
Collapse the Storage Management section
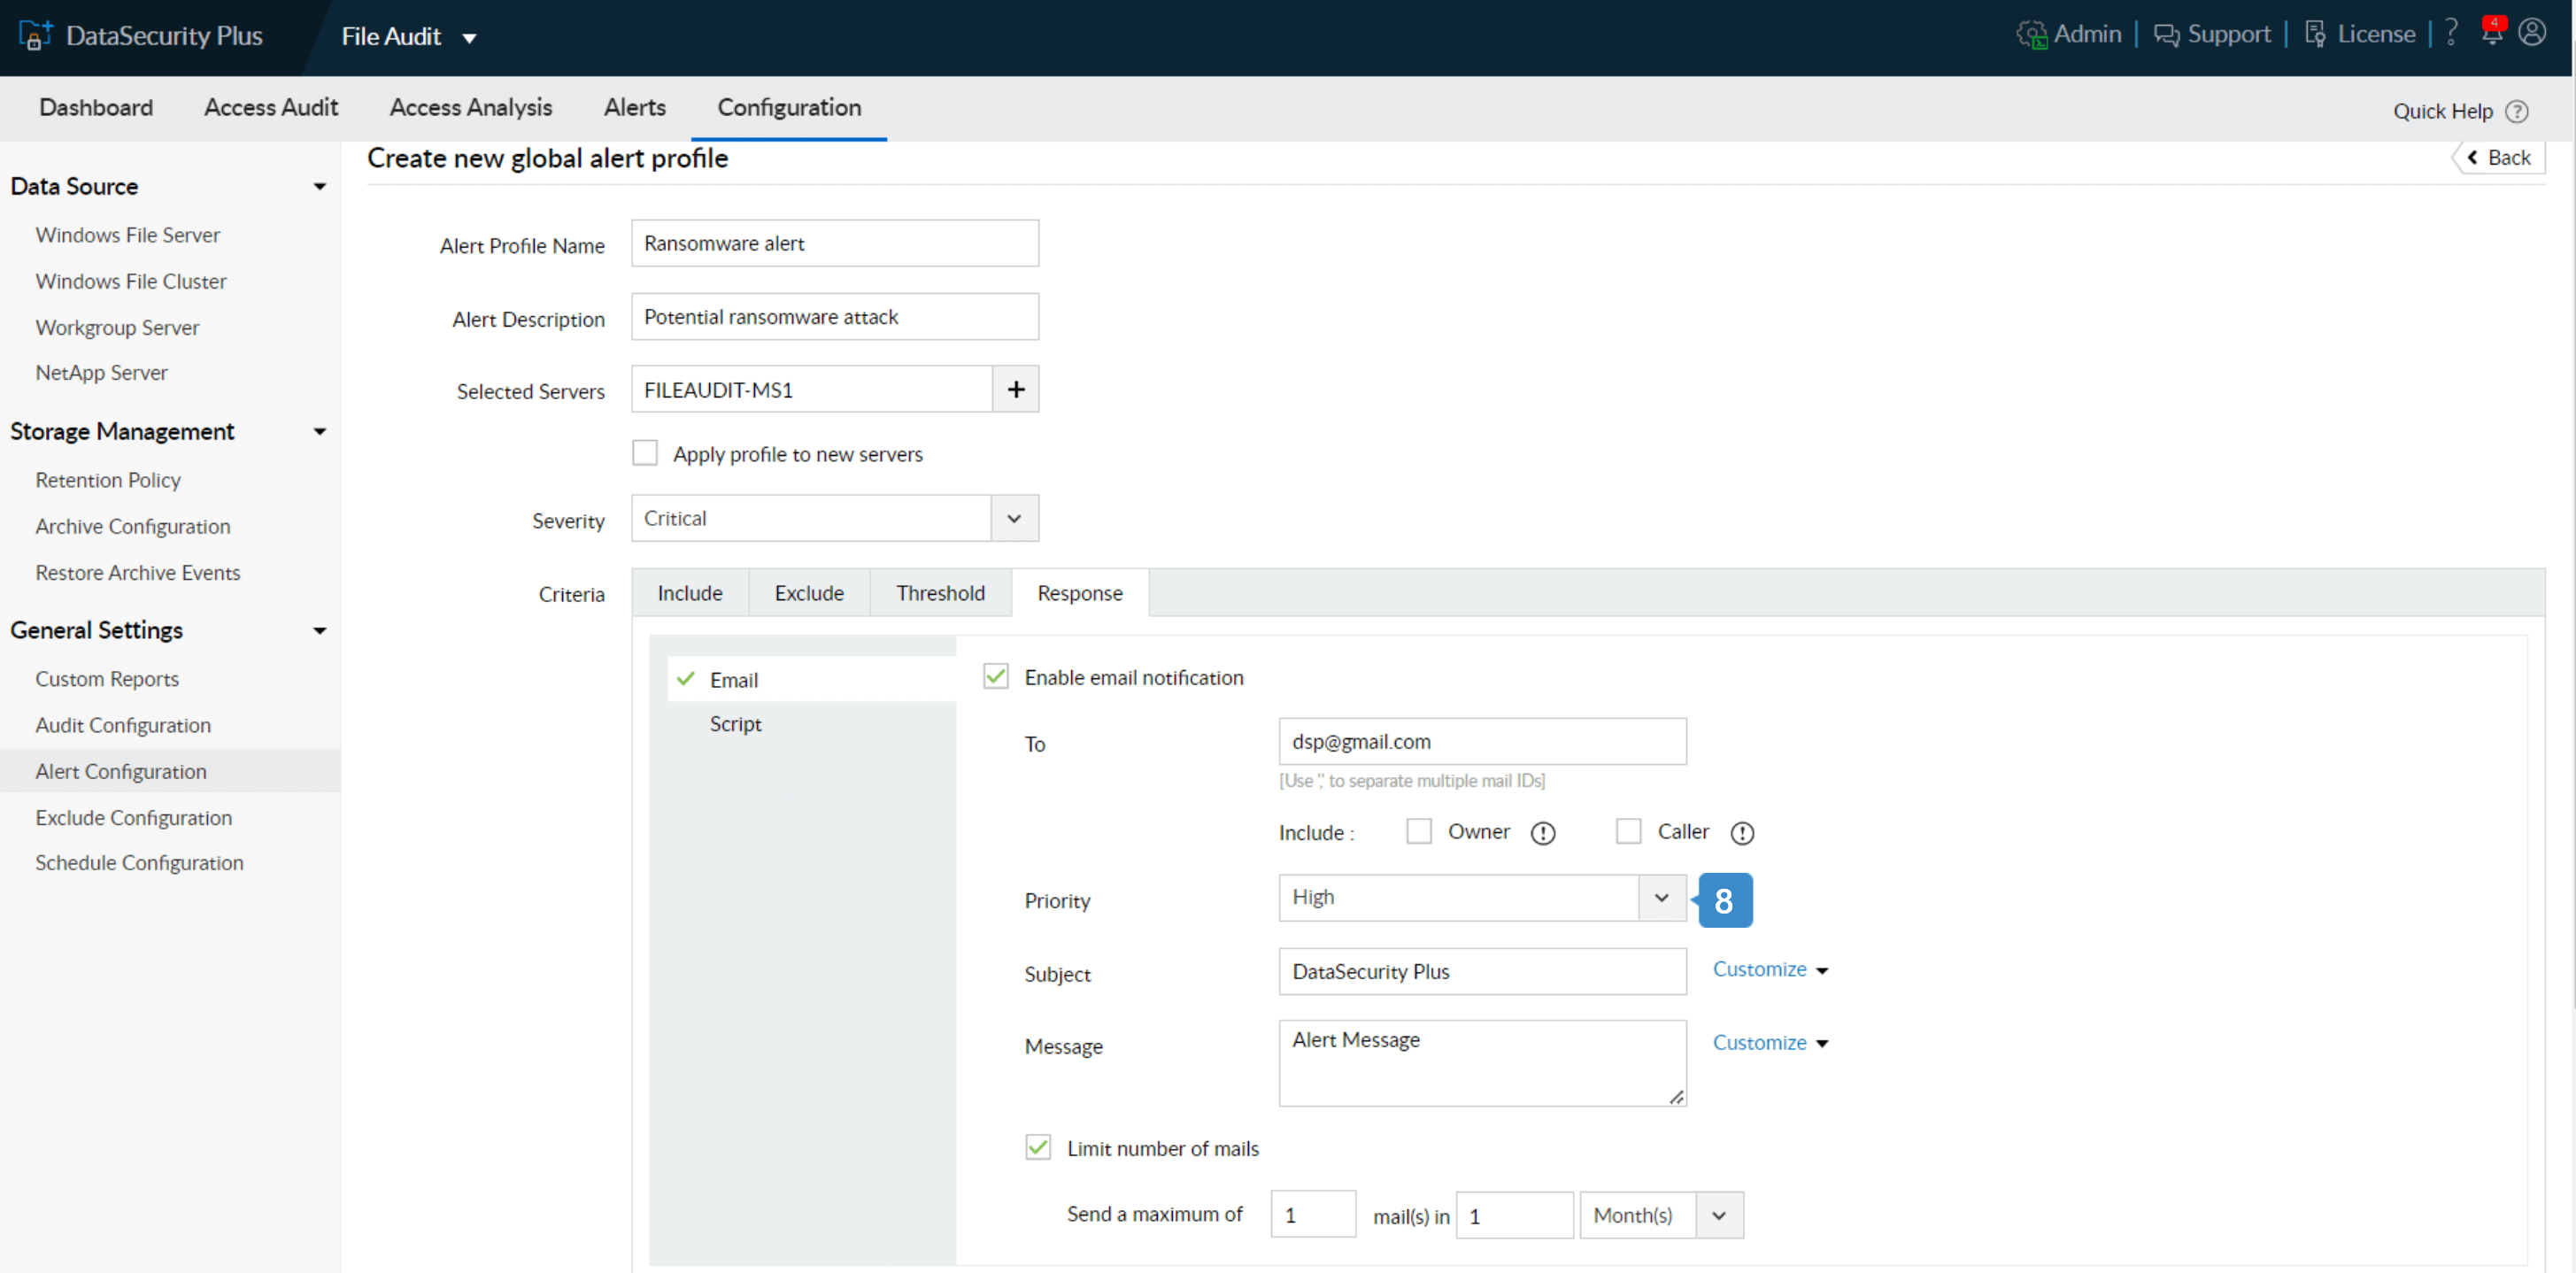[319, 431]
